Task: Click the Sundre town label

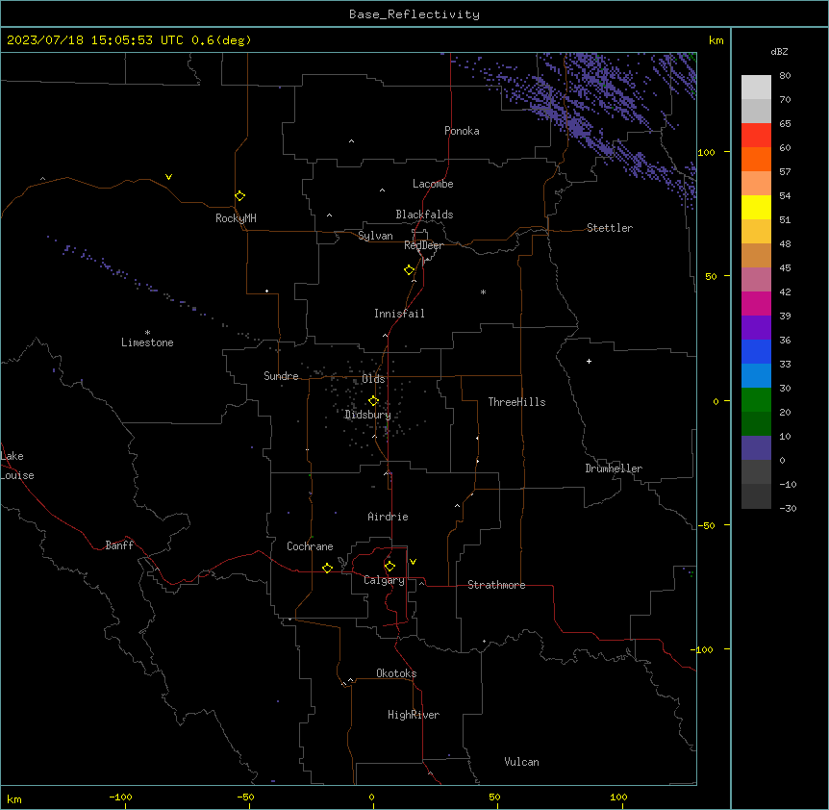Action: coord(281,376)
